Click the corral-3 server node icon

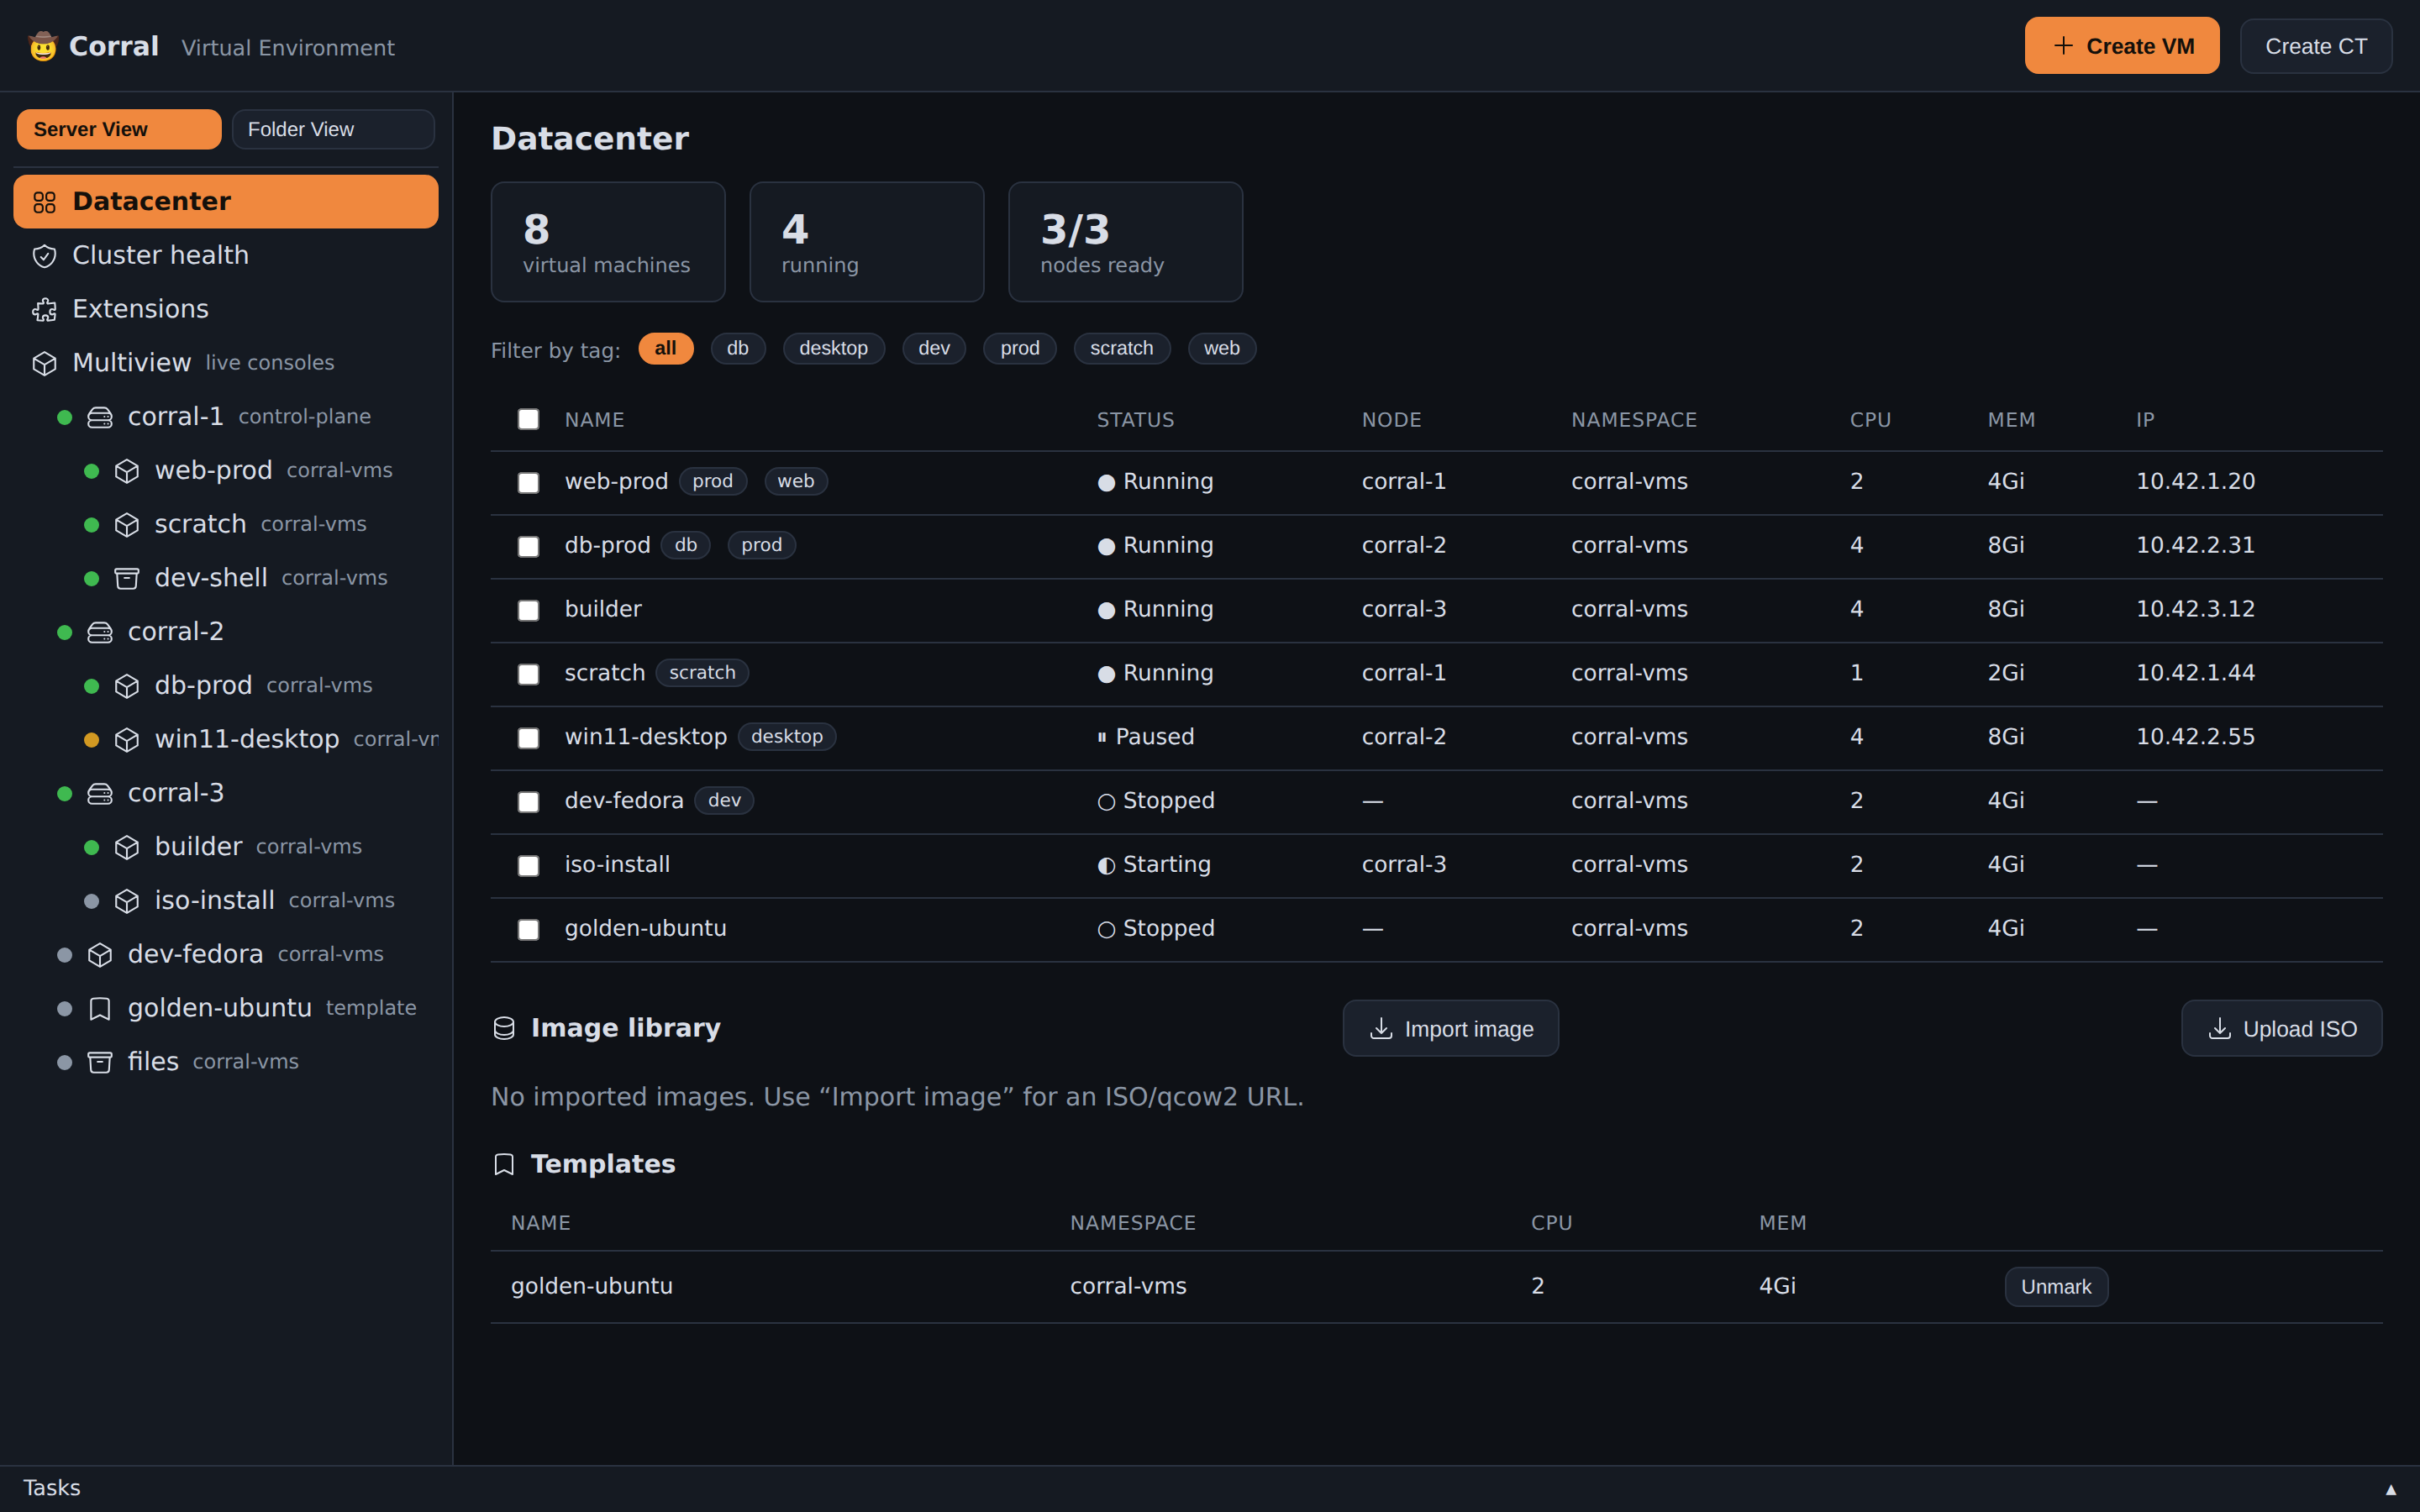pyautogui.click(x=100, y=793)
